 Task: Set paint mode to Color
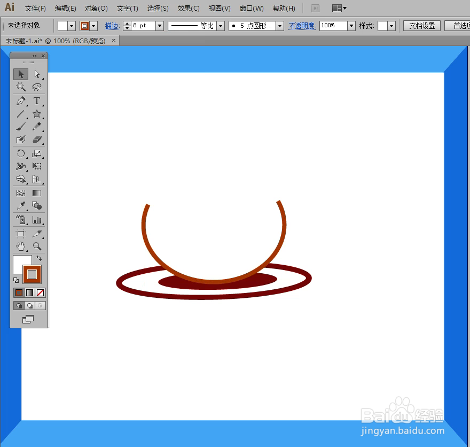tap(19, 292)
